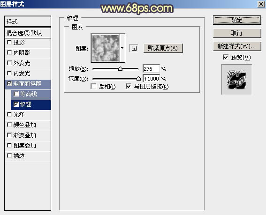Check the 反相 invert option

pos(93,86)
